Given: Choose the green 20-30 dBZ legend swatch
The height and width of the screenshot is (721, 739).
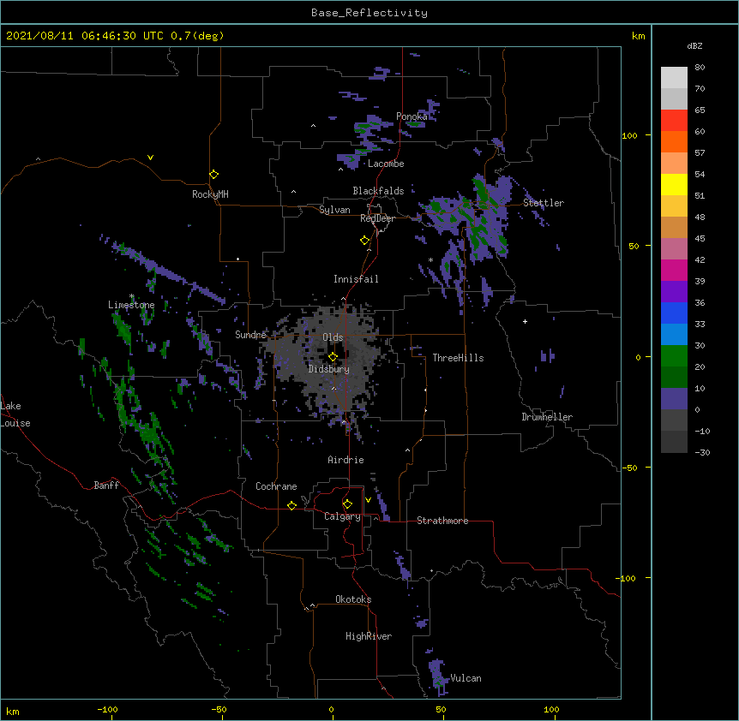Looking at the screenshot, I should click(674, 356).
